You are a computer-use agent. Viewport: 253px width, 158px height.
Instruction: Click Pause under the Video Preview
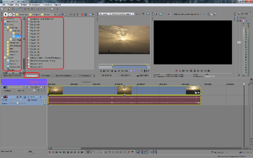[x=191, y=71]
